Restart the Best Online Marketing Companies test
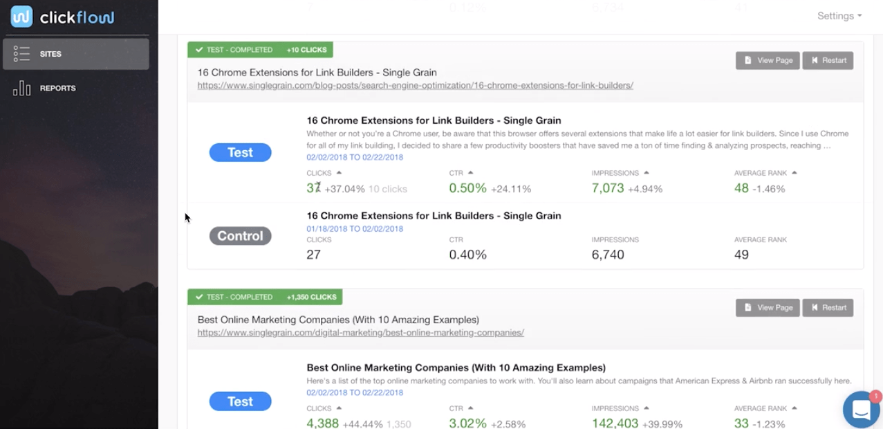The image size is (883, 429). pos(828,307)
